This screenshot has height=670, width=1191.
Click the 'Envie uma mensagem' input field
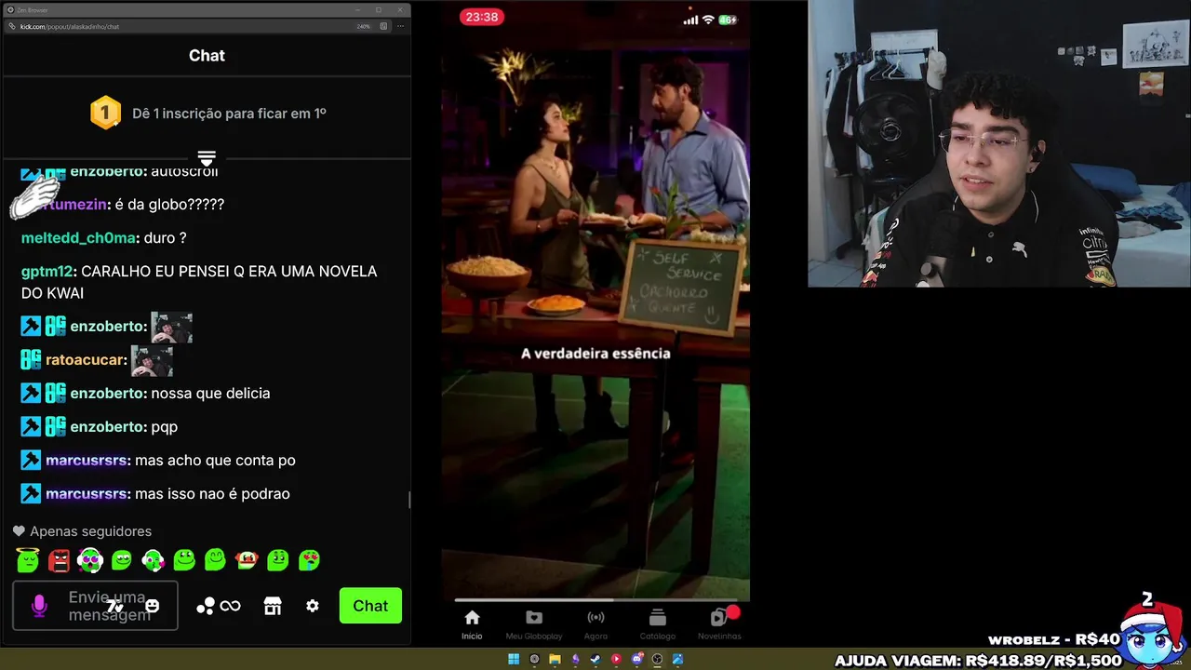tap(95, 606)
